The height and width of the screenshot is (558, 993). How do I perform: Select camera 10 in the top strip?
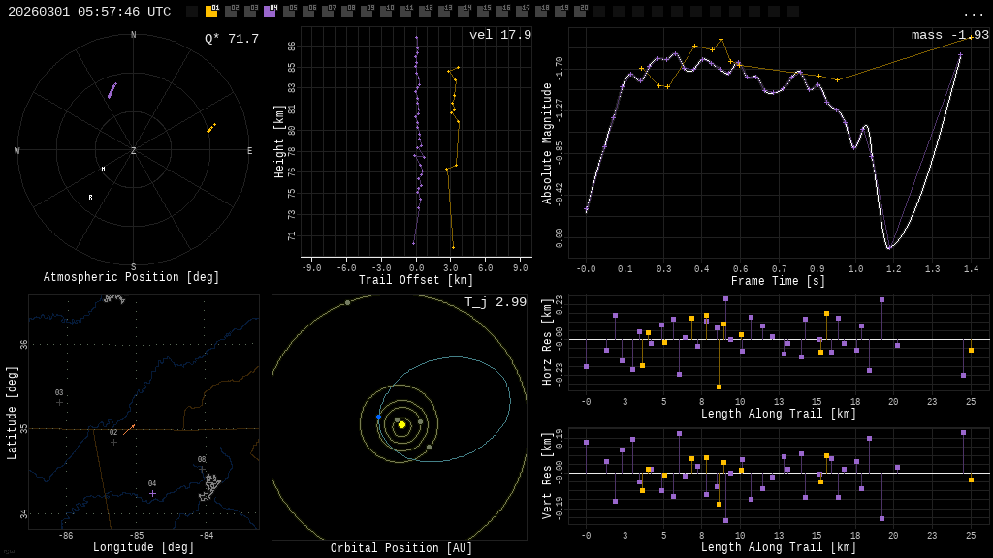(x=386, y=12)
